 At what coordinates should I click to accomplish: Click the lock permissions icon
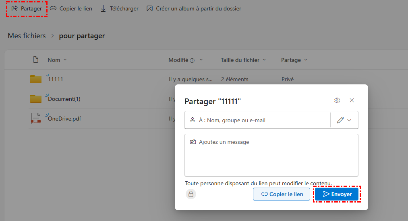click(x=191, y=194)
